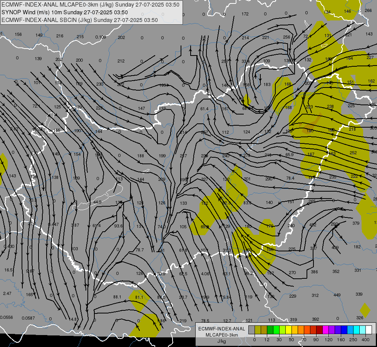Click the '62.5' value on the map
This screenshot has height=347, width=377.
point(183,274)
